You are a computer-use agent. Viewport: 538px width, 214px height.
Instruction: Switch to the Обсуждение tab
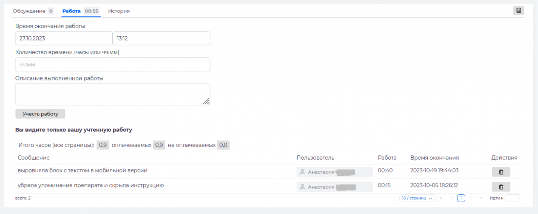point(29,11)
